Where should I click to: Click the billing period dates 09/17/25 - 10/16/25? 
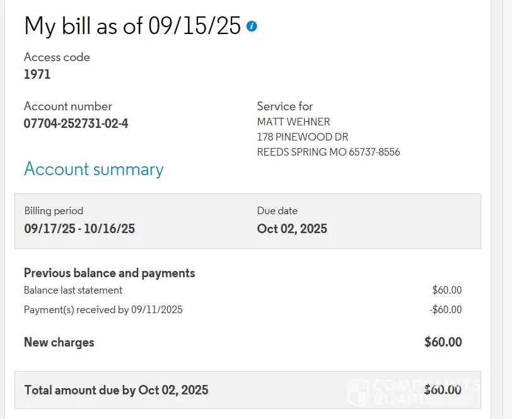coord(79,229)
